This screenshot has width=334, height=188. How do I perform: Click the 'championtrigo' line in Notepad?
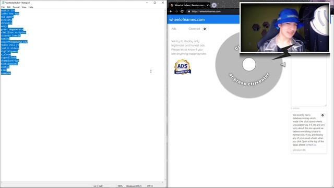(10, 61)
